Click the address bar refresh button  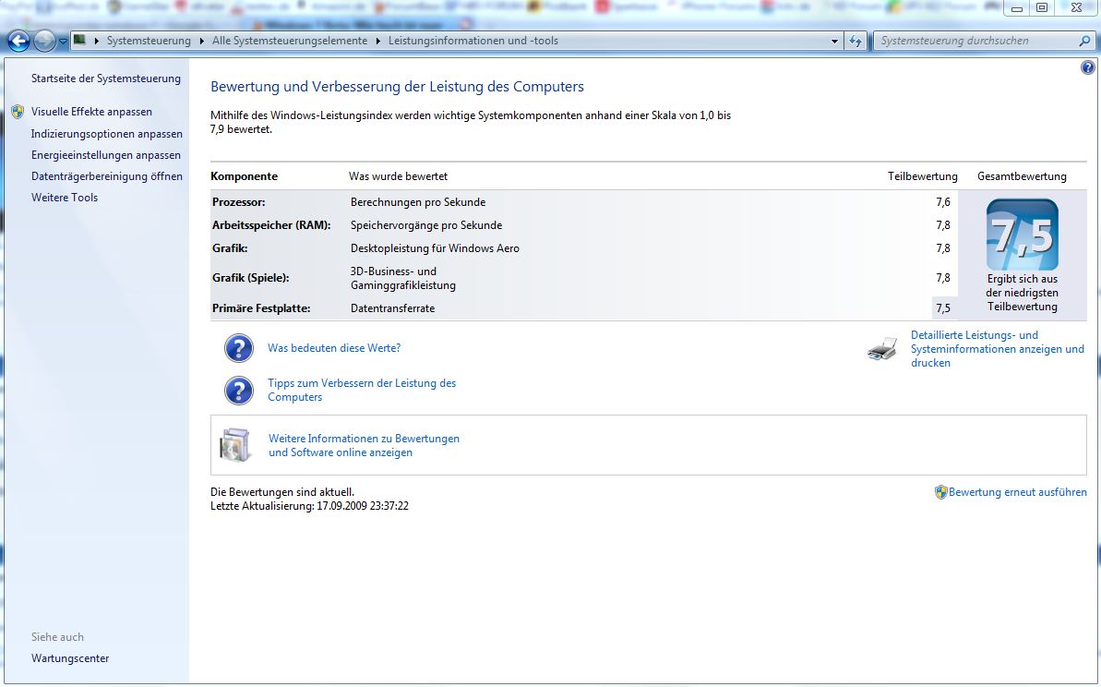(x=855, y=41)
